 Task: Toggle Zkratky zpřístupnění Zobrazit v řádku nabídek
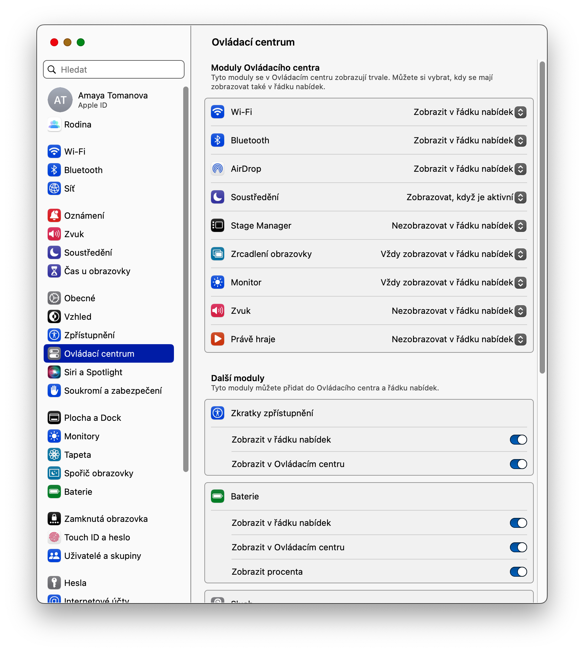point(518,440)
